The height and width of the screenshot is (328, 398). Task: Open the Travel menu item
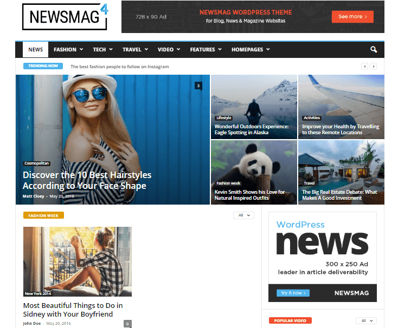tap(132, 50)
